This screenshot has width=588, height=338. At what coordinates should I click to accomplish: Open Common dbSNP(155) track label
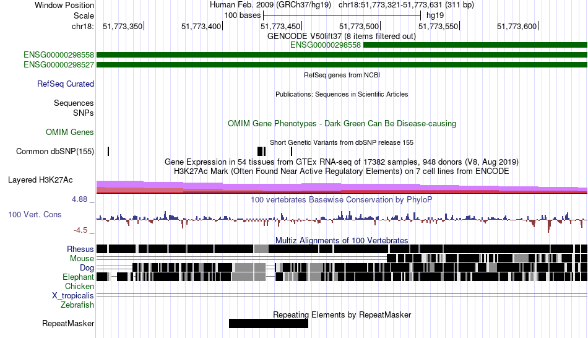[x=55, y=151]
